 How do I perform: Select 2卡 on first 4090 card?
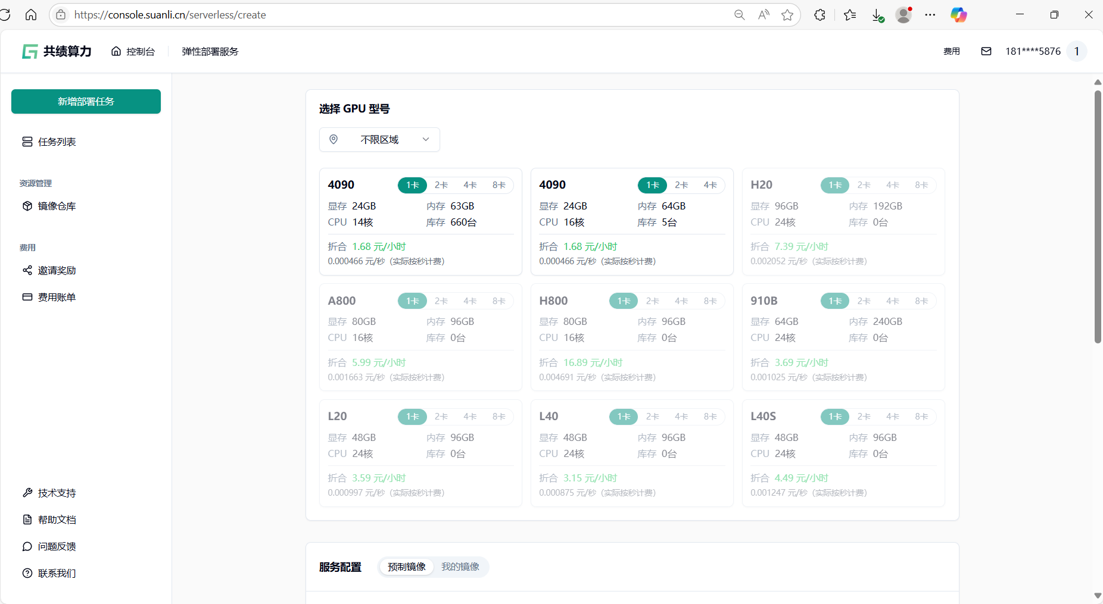[x=441, y=185]
